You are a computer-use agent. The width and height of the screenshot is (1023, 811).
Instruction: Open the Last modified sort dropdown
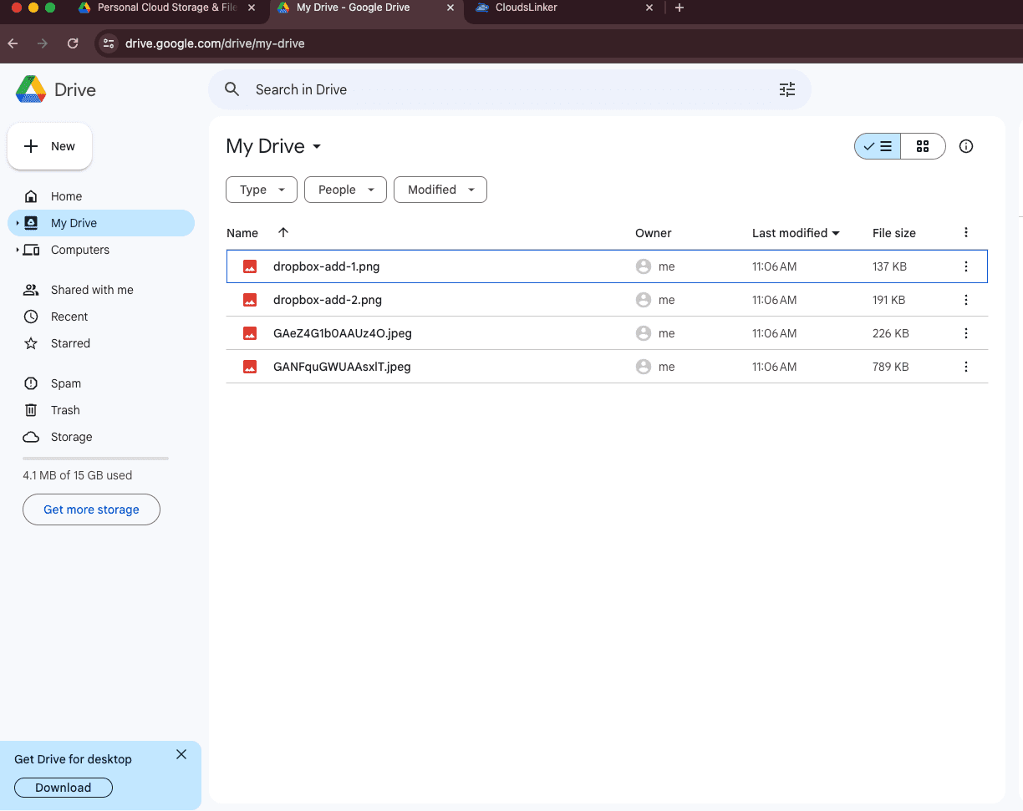pyautogui.click(x=796, y=233)
